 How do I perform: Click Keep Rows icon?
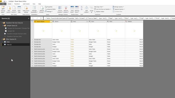point(72,8)
